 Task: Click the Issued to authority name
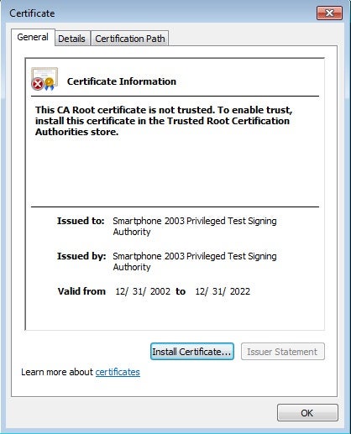tap(195, 226)
